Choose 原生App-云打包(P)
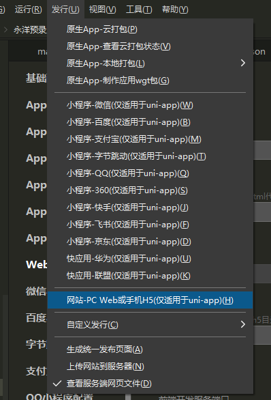This screenshot has height=400, width=271. click(150, 29)
